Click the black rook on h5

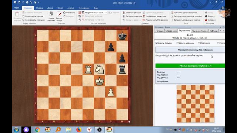[122, 69]
